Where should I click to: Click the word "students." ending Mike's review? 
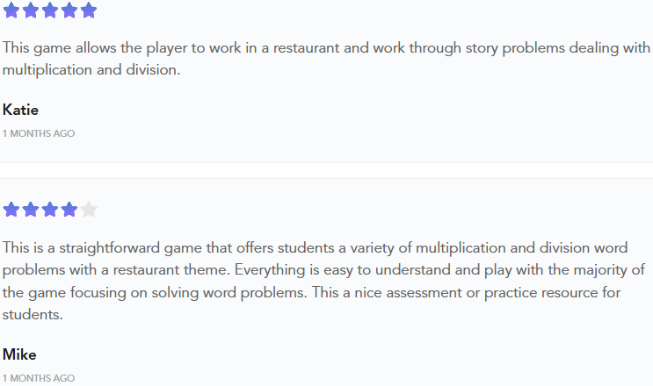[x=33, y=315]
